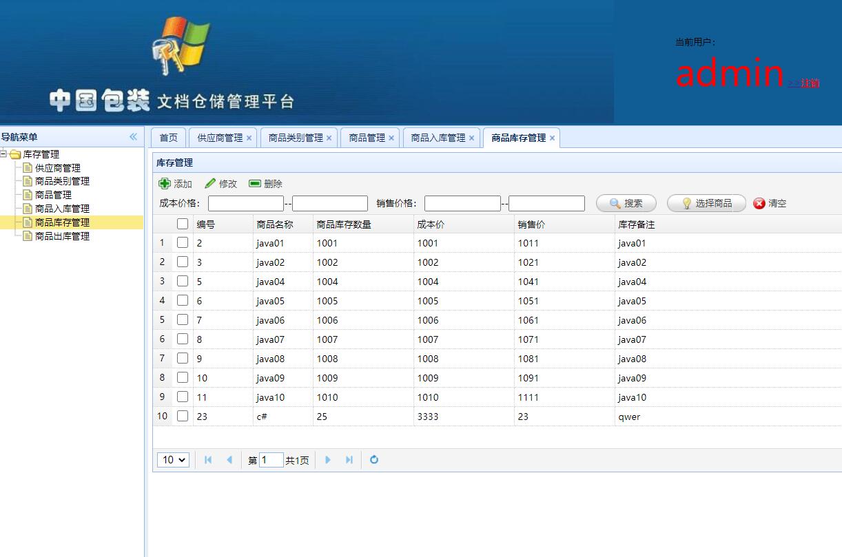Check the checkbox for row java01
This screenshot has width=842, height=557.
pos(183,242)
